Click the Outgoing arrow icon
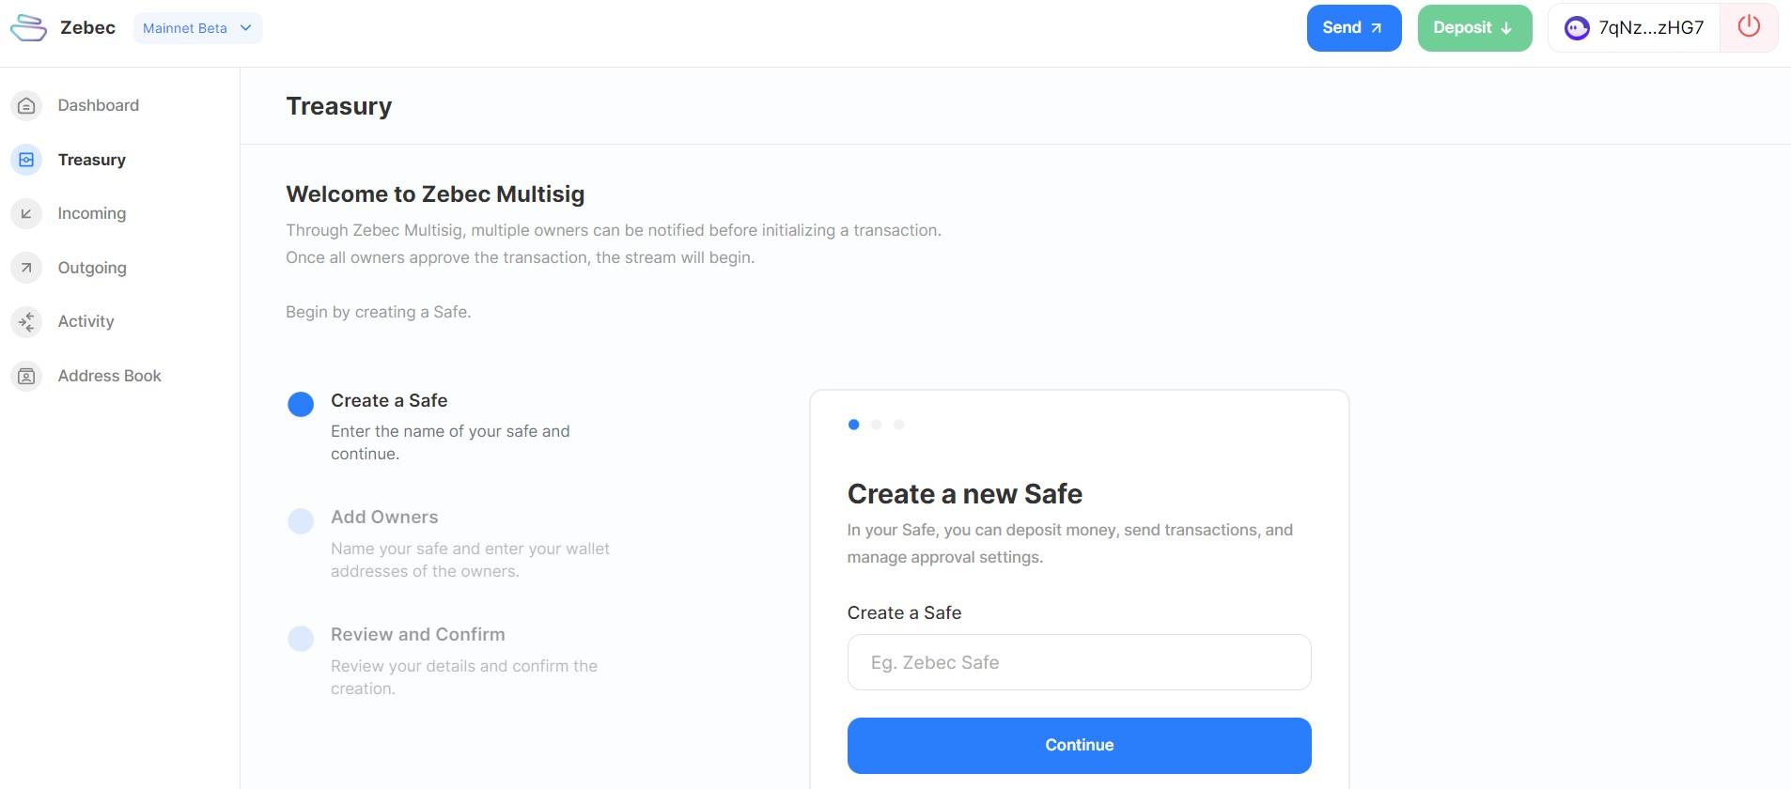 pos(26,268)
